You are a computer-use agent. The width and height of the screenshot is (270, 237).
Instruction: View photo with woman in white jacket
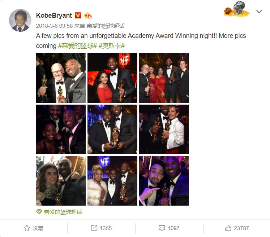point(164,129)
